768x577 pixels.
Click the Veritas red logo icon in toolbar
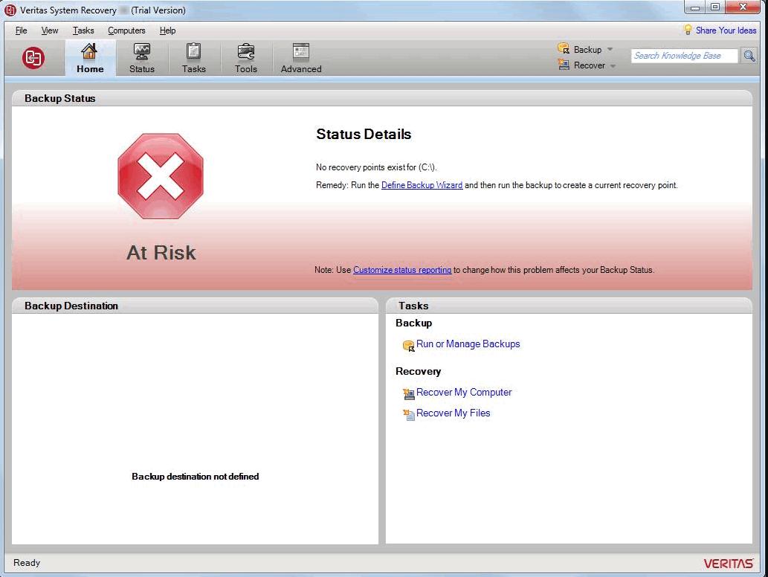33,58
